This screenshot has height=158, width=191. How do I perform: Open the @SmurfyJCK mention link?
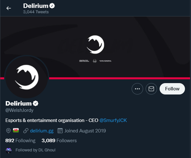[x=113, y=120]
